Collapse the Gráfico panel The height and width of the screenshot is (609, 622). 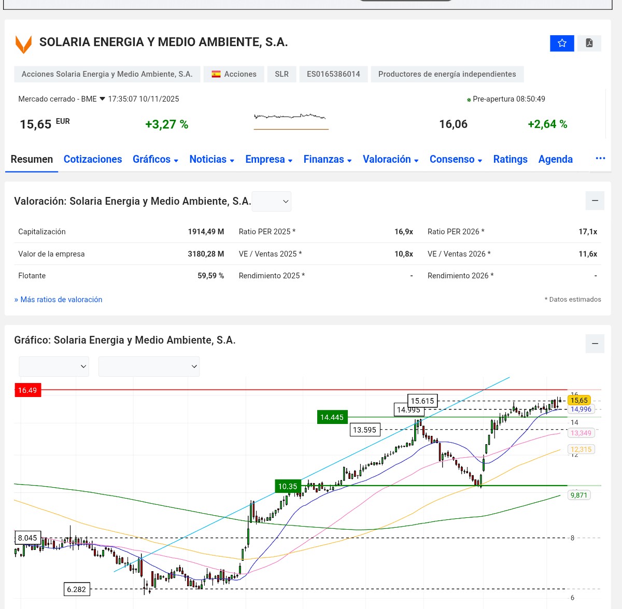click(595, 344)
